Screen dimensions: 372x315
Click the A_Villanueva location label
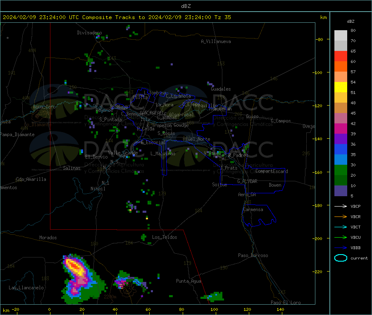point(216,41)
